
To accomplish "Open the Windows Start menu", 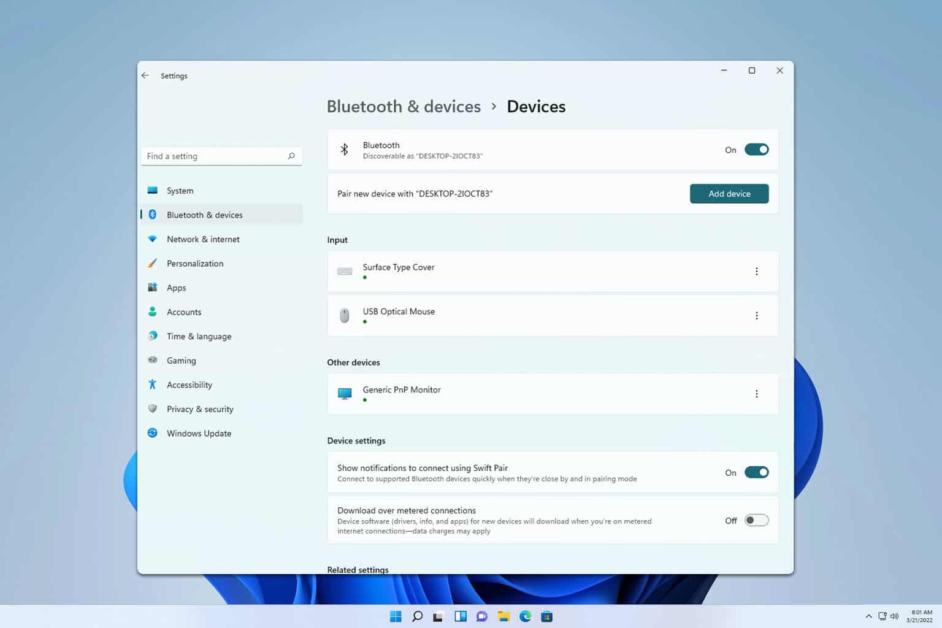I will click(x=396, y=616).
